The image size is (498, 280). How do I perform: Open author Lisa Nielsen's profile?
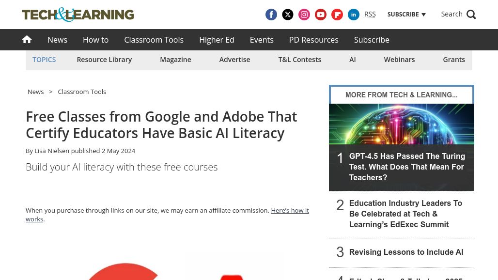click(x=52, y=151)
